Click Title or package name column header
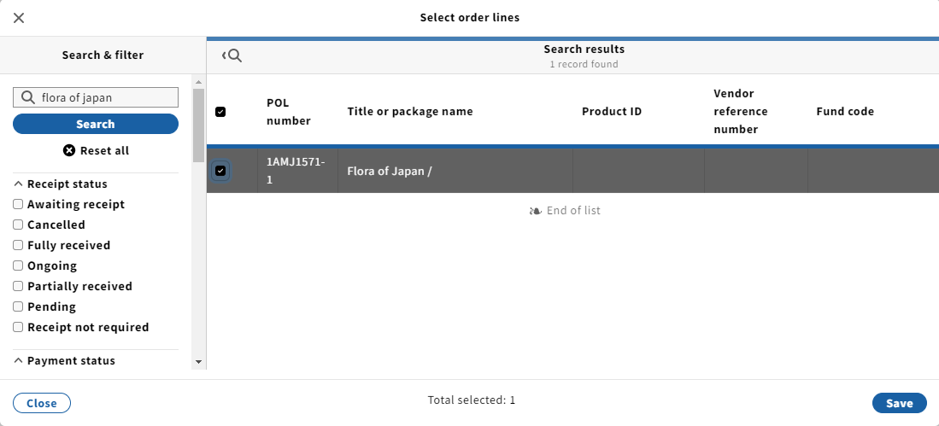This screenshot has width=939, height=426. coord(409,111)
